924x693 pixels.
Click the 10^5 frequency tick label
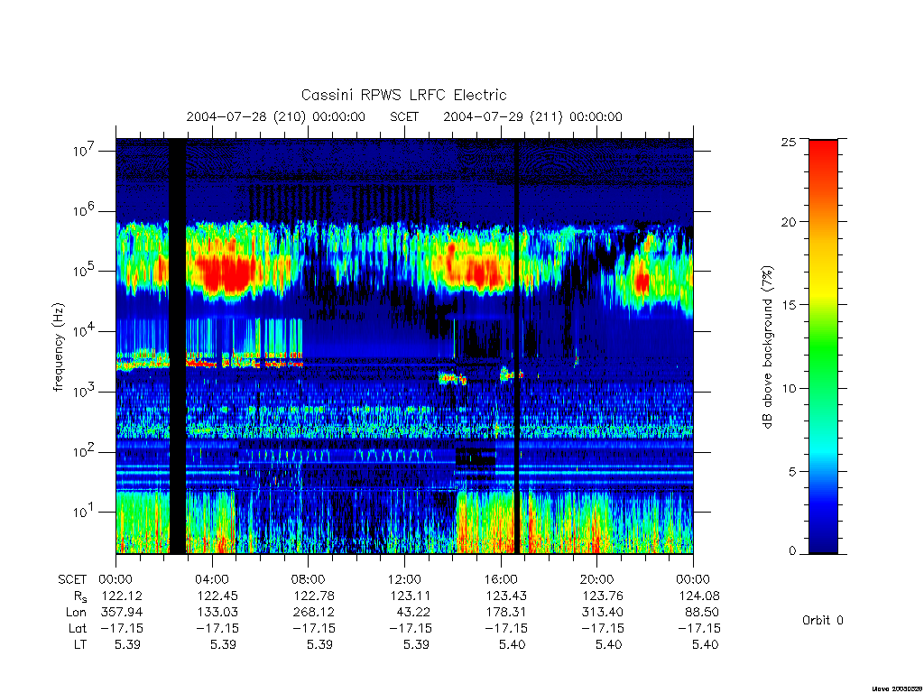85,271
